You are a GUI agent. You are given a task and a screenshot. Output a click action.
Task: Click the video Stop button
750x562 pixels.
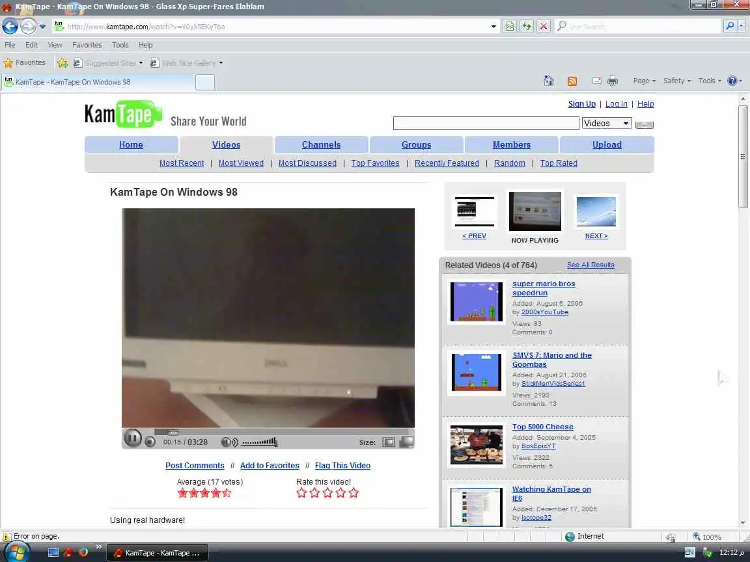pyautogui.click(x=150, y=442)
